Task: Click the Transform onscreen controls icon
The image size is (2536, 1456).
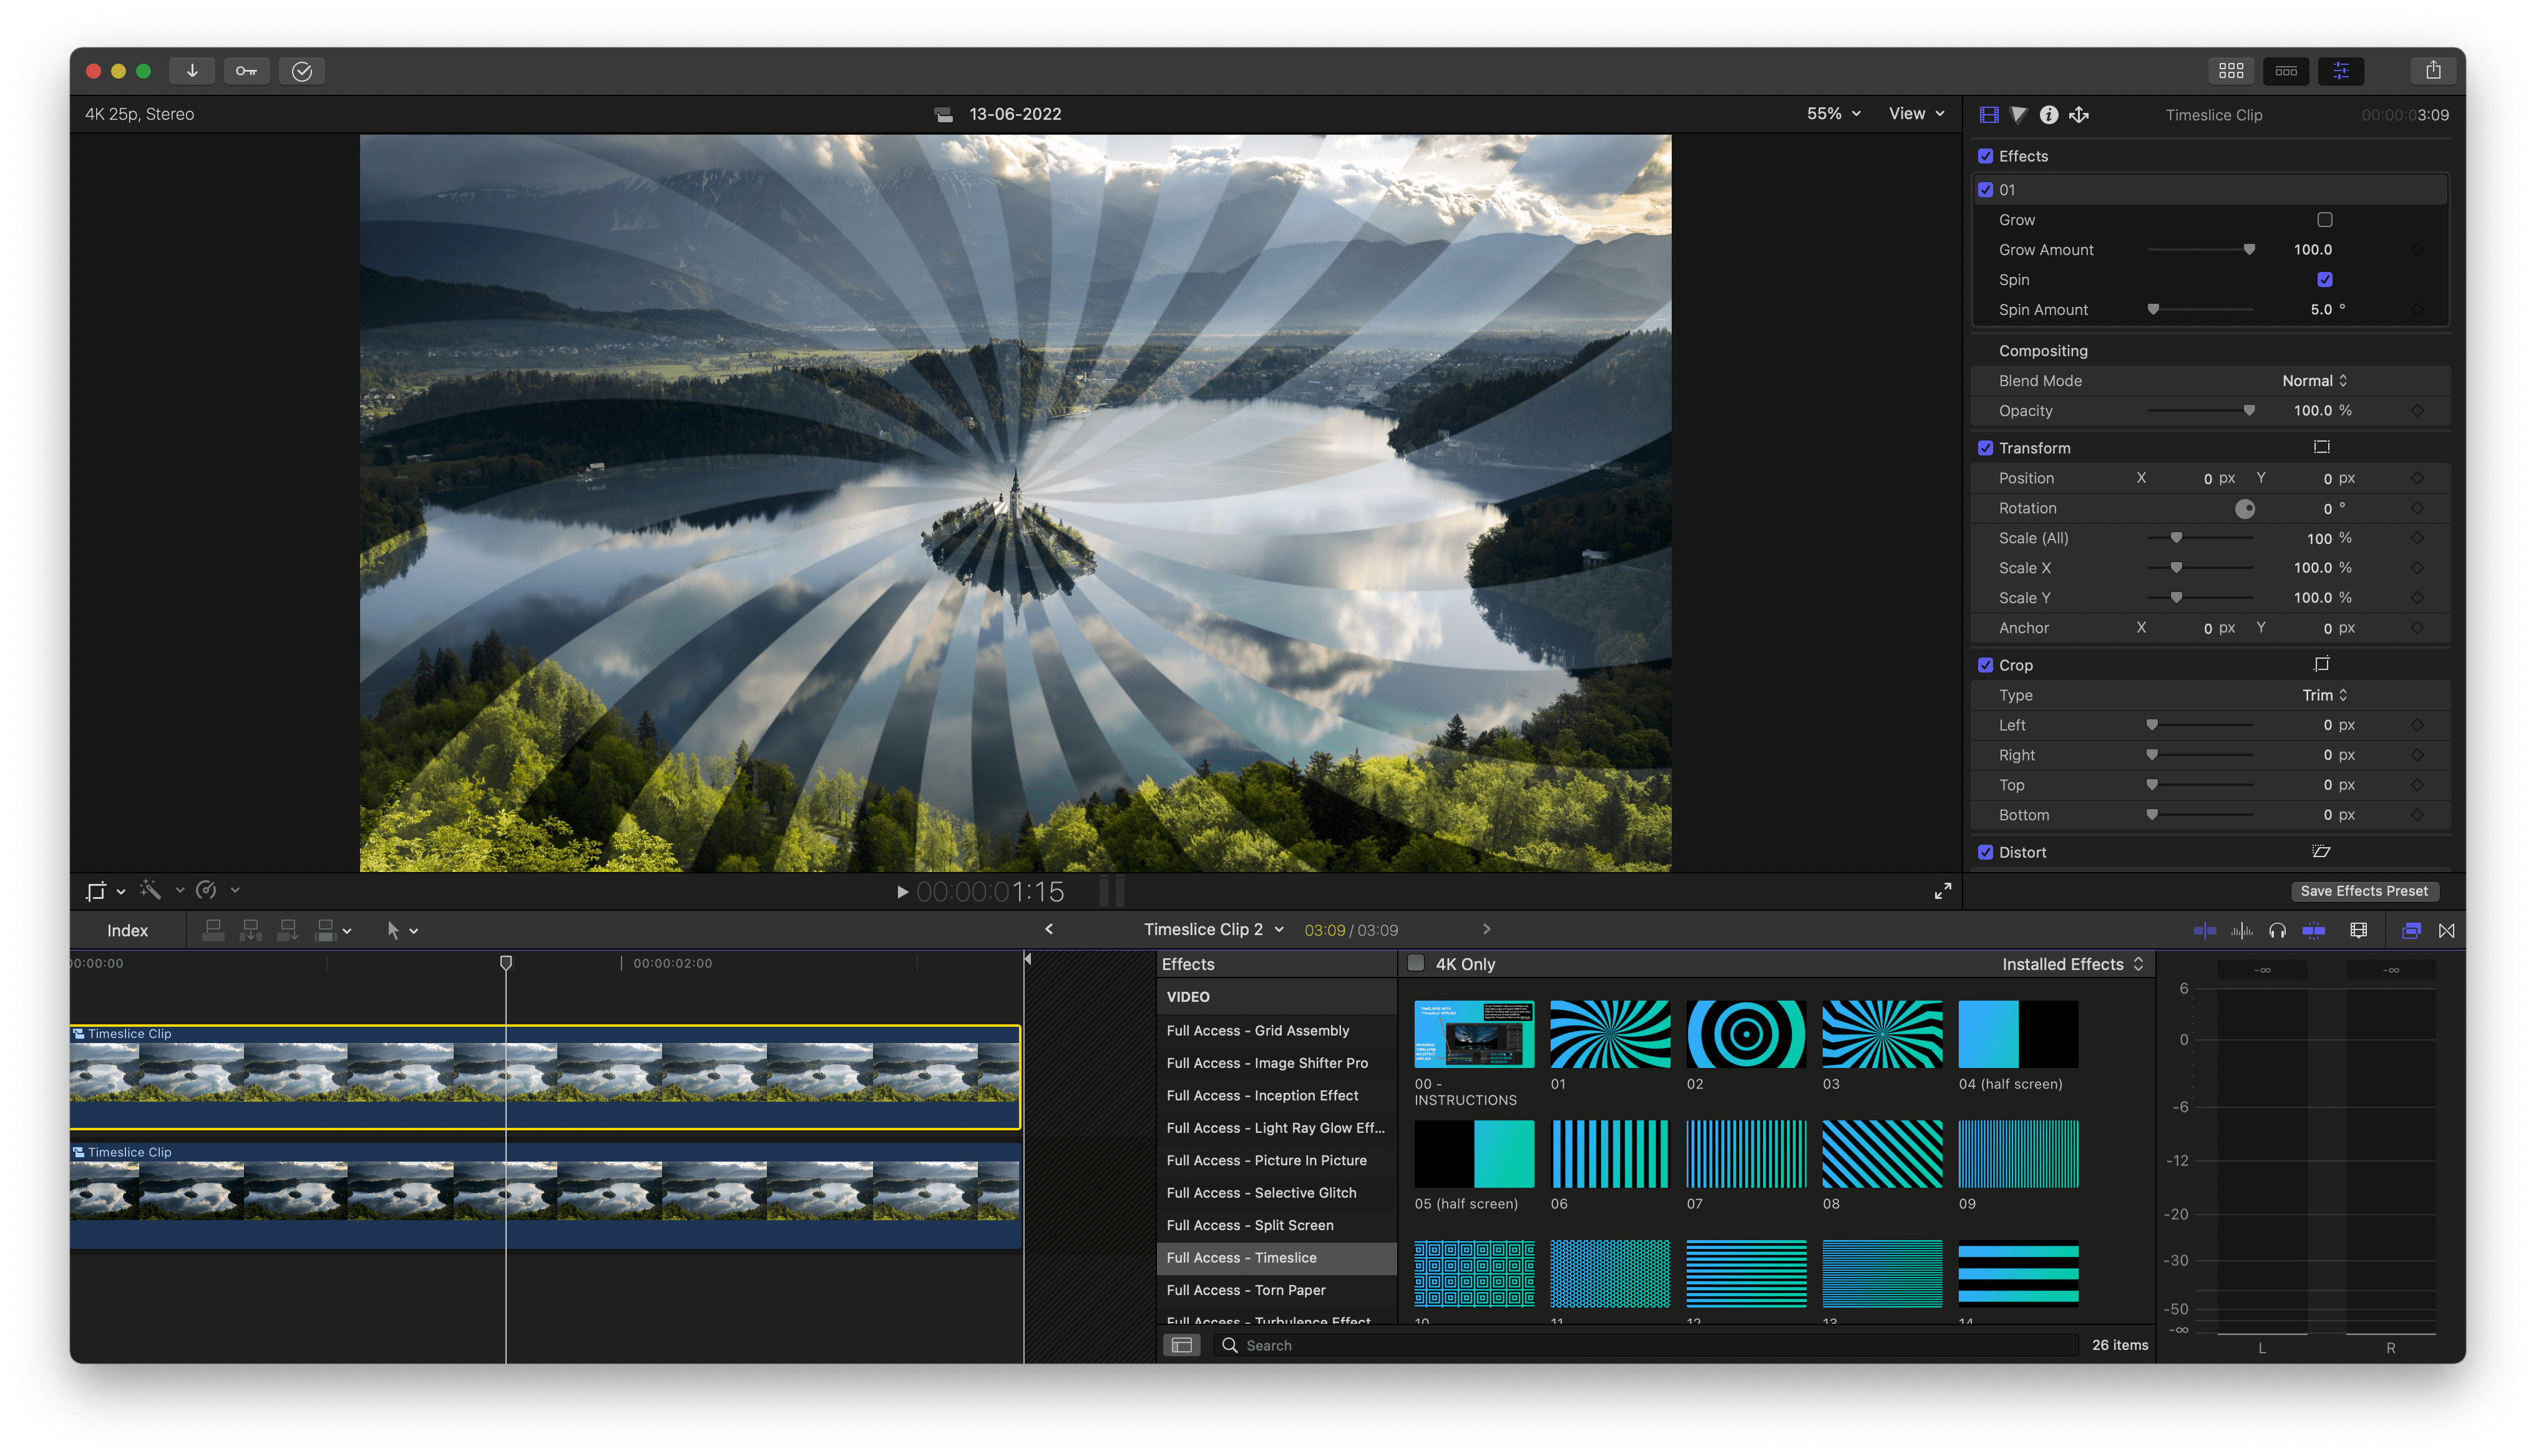Action: tap(2321, 447)
